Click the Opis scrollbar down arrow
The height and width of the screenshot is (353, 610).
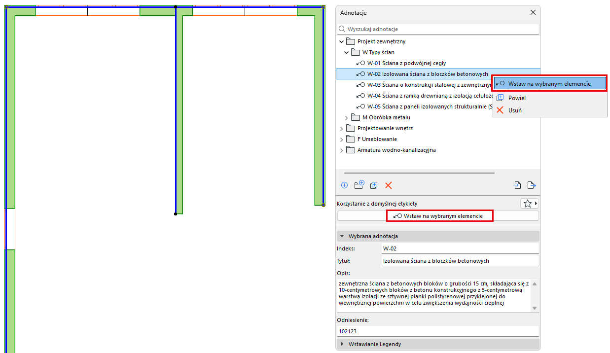tap(535, 308)
